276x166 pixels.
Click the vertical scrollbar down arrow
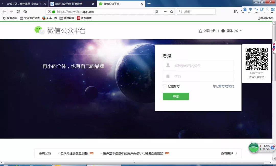274,158
